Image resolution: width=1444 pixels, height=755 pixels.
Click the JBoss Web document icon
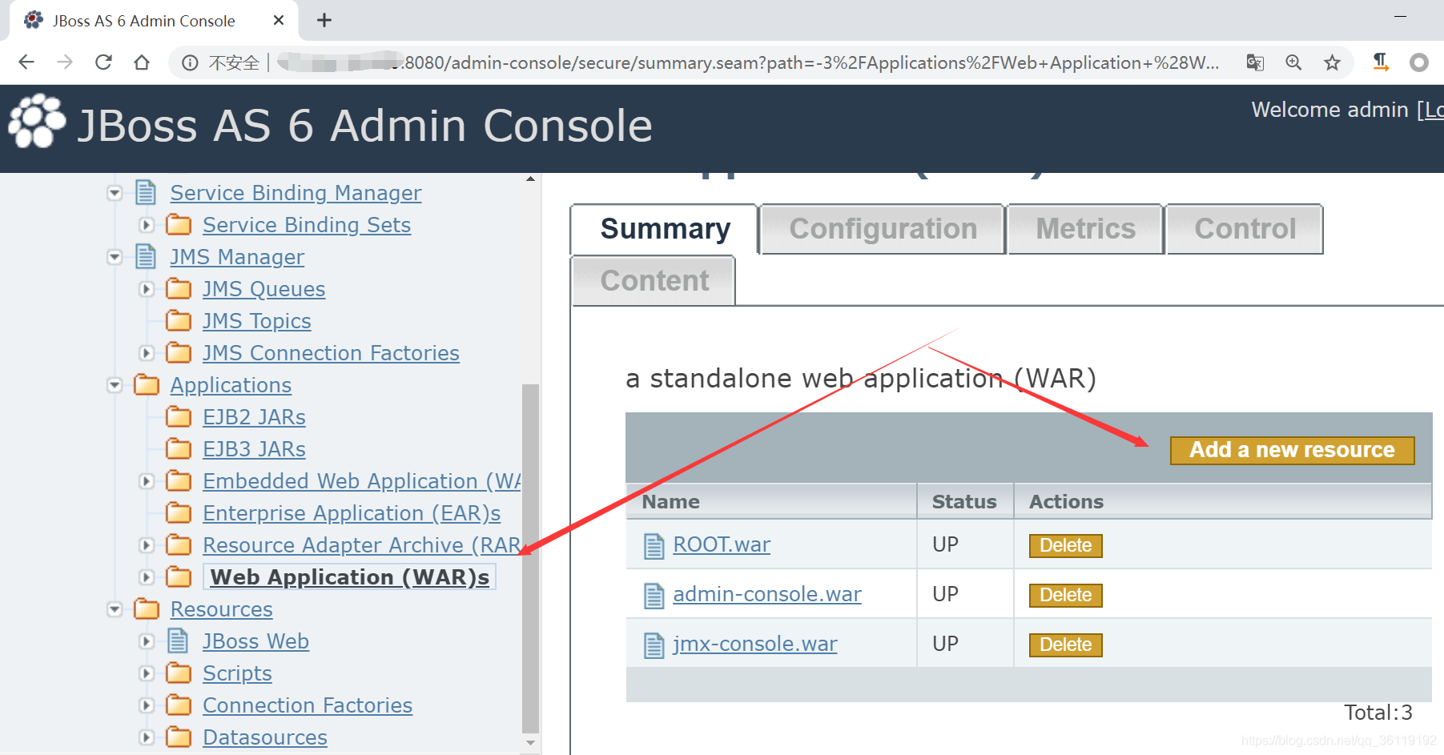[178, 641]
